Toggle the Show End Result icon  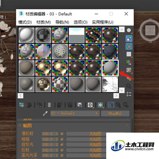[x=111, y=105]
